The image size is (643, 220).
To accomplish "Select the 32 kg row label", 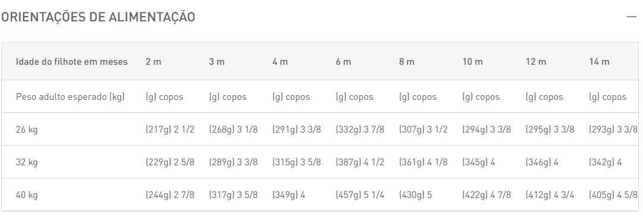I will [x=27, y=163].
